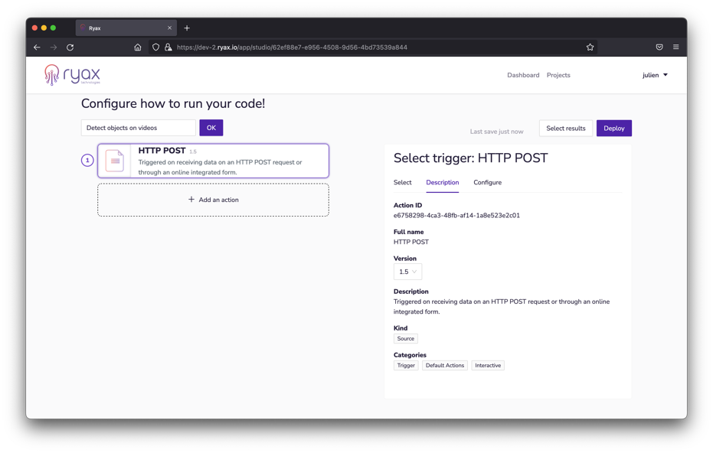Confirm workflow name with OK button

(211, 128)
